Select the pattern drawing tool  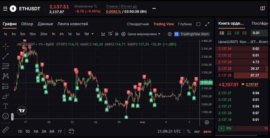pos(6,76)
